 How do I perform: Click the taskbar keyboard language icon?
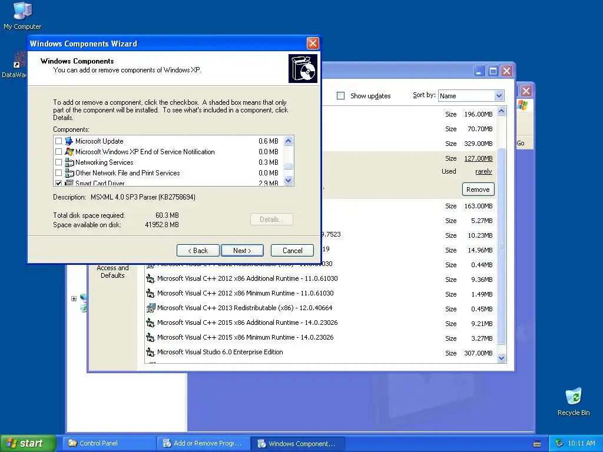click(537, 444)
